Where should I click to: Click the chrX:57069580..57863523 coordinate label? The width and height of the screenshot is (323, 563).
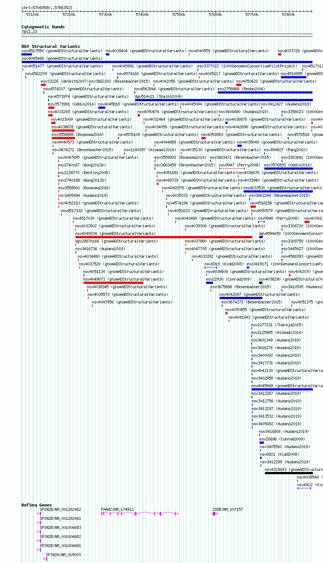(x=47, y=8)
